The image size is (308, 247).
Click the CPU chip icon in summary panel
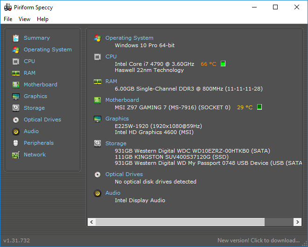[98, 57]
